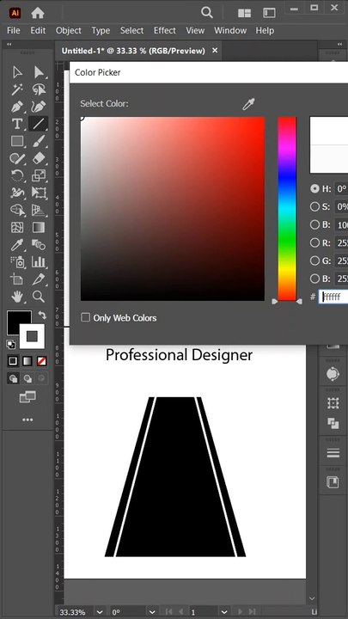This screenshot has height=619, width=348.
Task: Pick the Gradient tool in toolbar
Action: [39, 227]
